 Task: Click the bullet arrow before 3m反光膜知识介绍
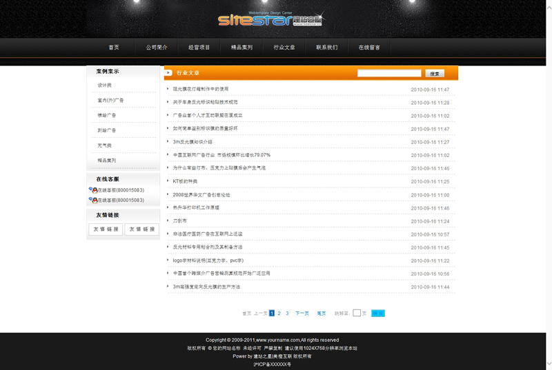coord(168,142)
